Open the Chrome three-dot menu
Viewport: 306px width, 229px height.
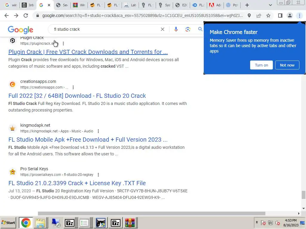[x=299, y=16]
